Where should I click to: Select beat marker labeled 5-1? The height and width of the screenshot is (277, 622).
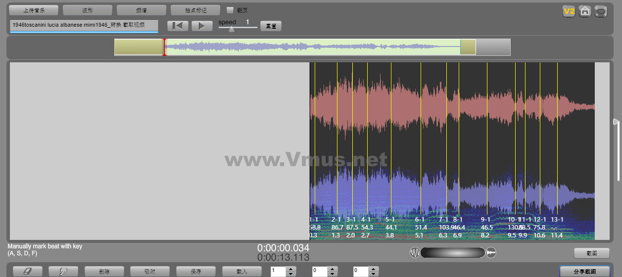point(390,219)
